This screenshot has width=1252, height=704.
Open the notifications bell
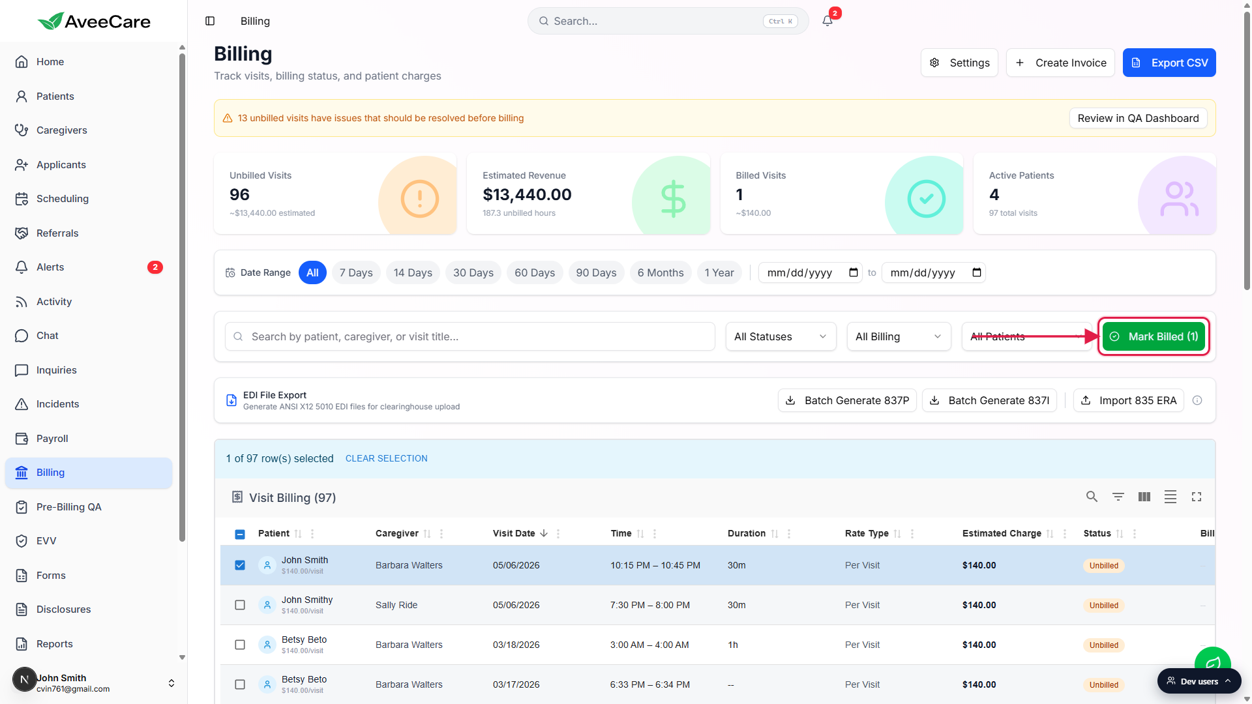point(827,21)
